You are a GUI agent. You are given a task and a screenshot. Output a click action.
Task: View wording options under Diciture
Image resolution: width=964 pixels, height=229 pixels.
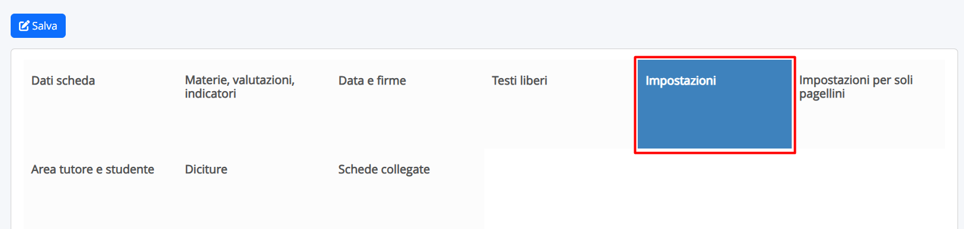coord(254,189)
